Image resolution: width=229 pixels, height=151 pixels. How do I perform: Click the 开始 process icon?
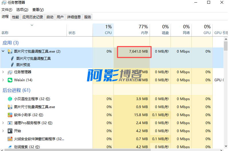[10, 131]
